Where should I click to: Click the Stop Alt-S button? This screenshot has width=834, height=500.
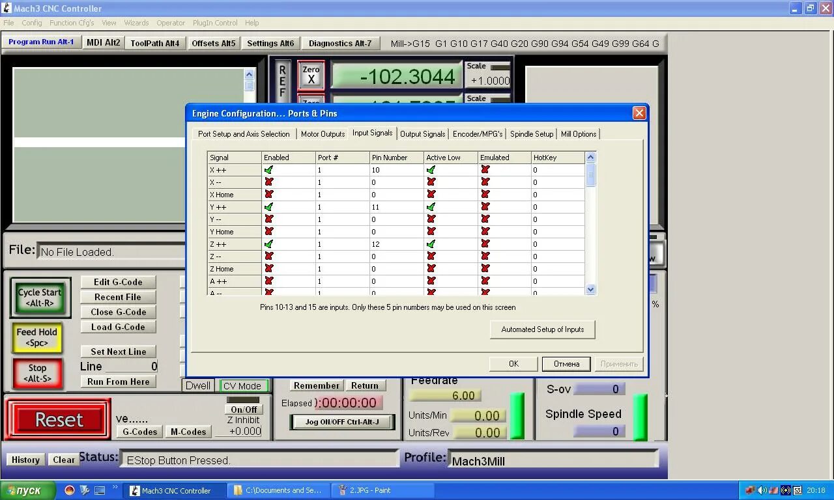37,373
